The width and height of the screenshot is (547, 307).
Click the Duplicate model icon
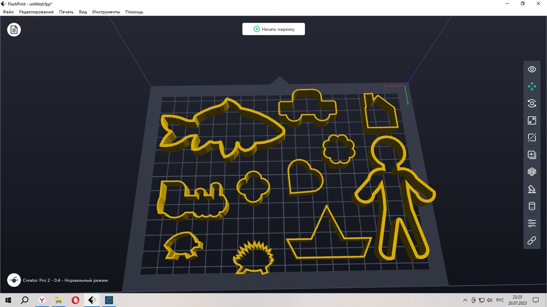(532, 155)
